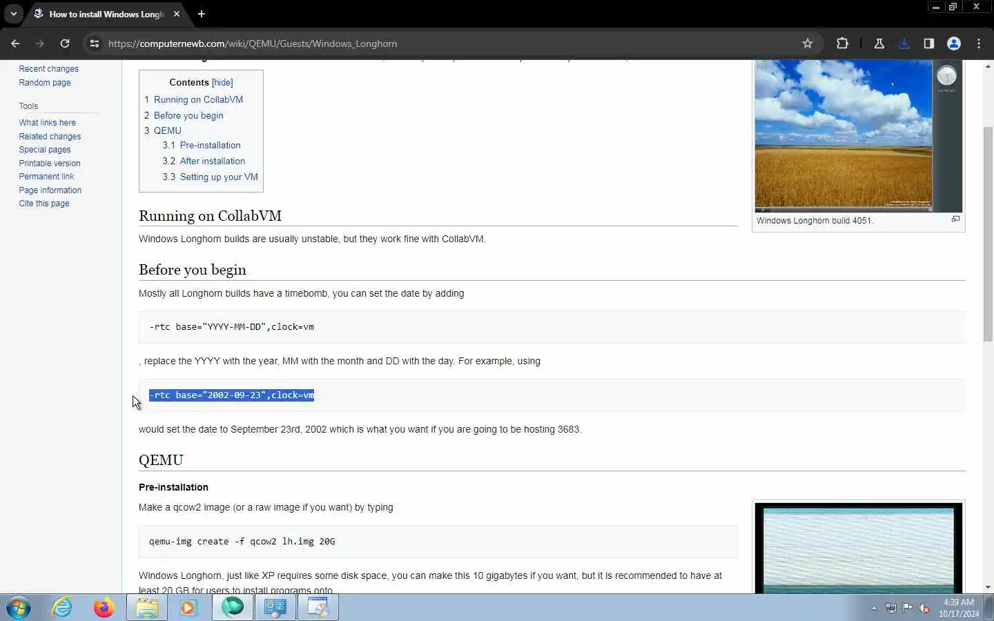Open Chrome three-dot menu
This screenshot has width=994, height=621.
coord(979,43)
